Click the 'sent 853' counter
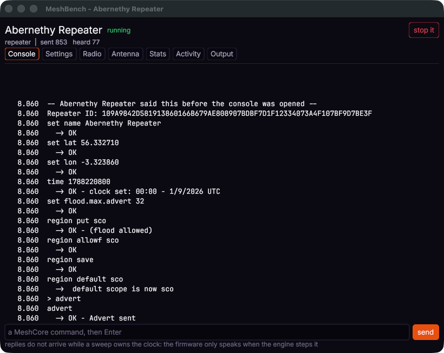 coord(54,42)
